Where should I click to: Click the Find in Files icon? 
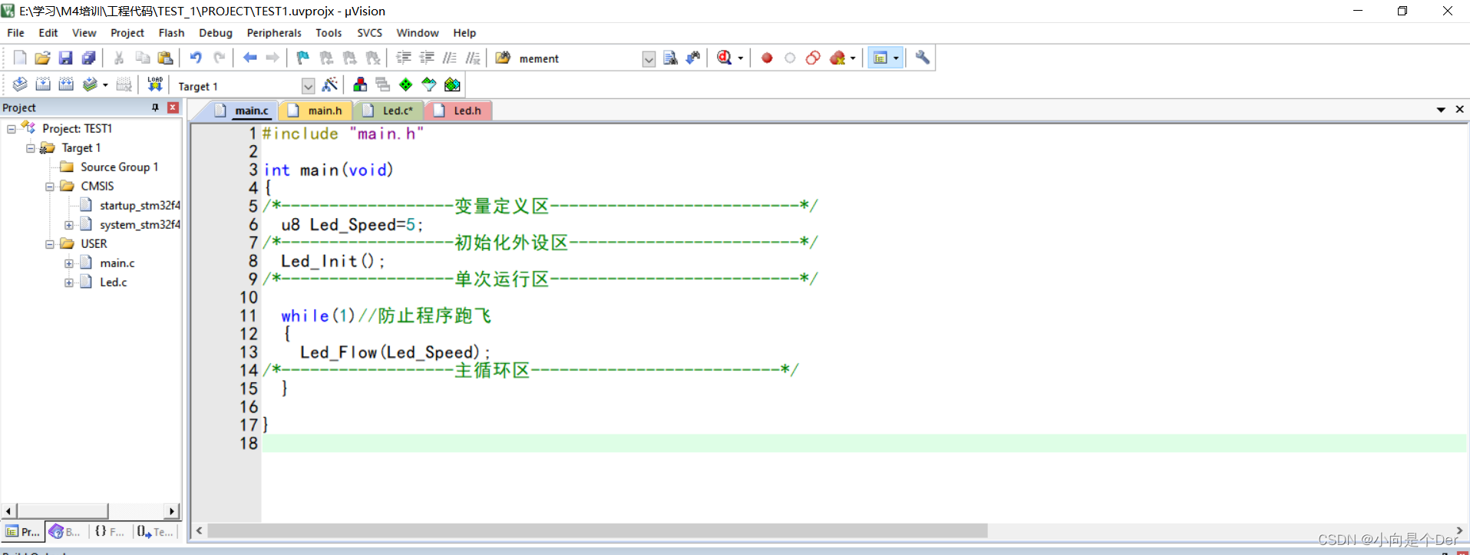click(x=503, y=58)
